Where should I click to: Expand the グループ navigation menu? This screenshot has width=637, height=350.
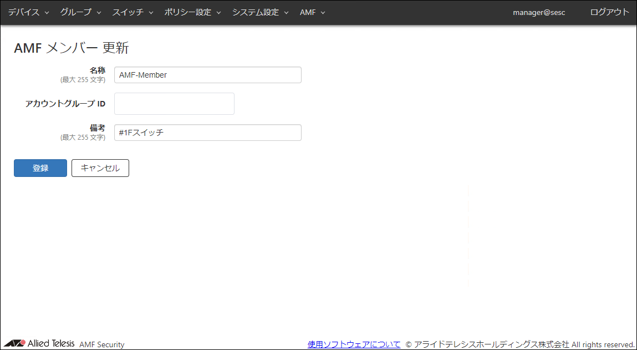point(80,12)
